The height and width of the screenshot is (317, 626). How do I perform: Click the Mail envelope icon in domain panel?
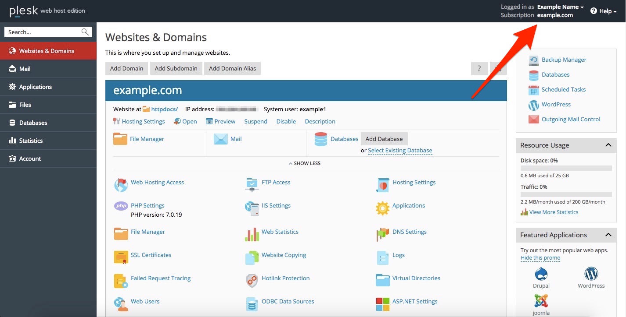tap(220, 139)
